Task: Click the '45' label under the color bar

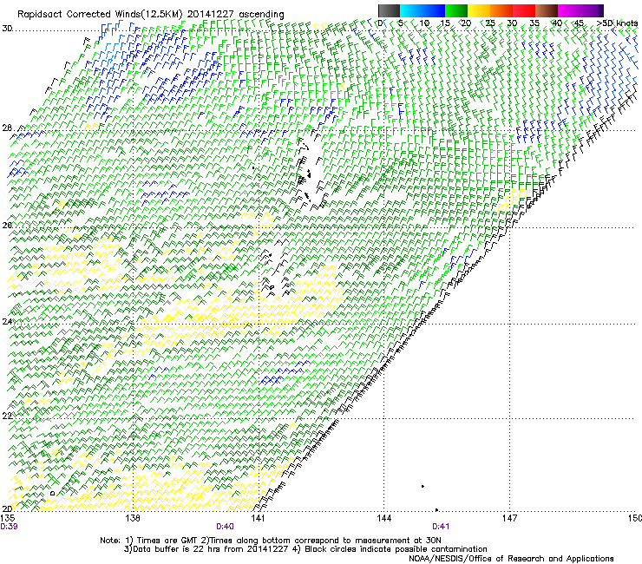Action: pyautogui.click(x=579, y=23)
